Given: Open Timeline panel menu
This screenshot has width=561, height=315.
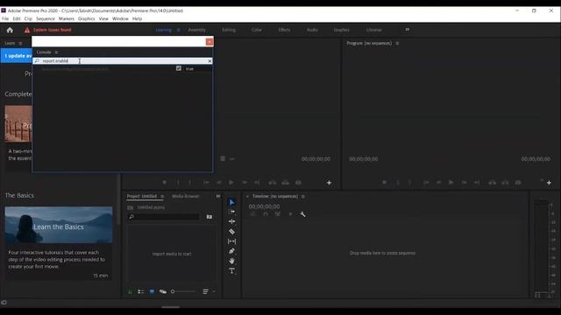Looking at the screenshot, I should (x=303, y=196).
